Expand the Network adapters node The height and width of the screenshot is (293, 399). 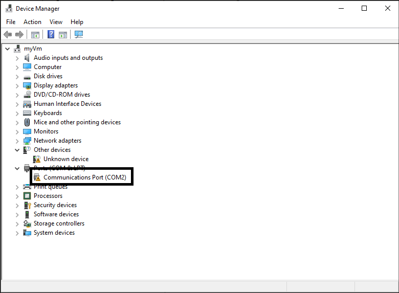17,141
